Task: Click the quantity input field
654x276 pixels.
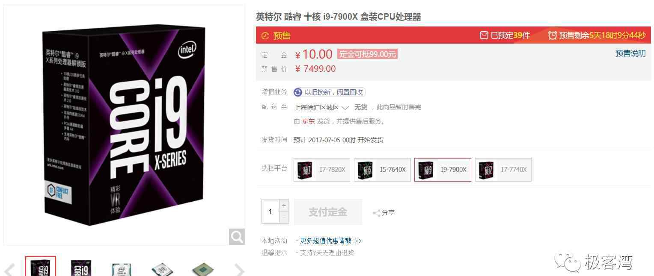Action: click(x=271, y=211)
